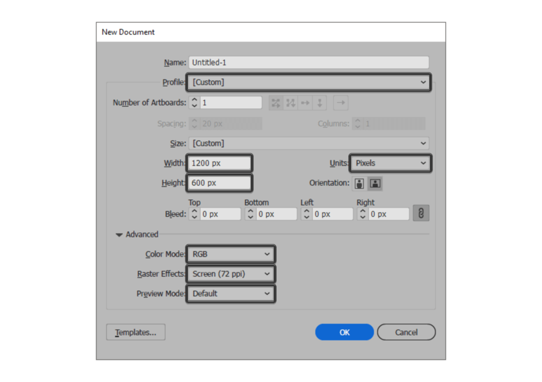
Task: Click Number of Artboards value field
Action: pos(231,103)
